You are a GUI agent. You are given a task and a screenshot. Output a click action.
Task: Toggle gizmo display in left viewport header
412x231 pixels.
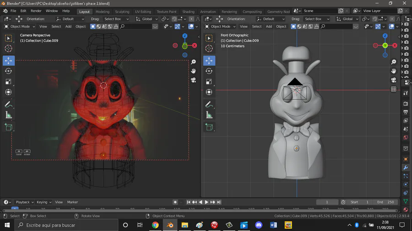point(177,26)
